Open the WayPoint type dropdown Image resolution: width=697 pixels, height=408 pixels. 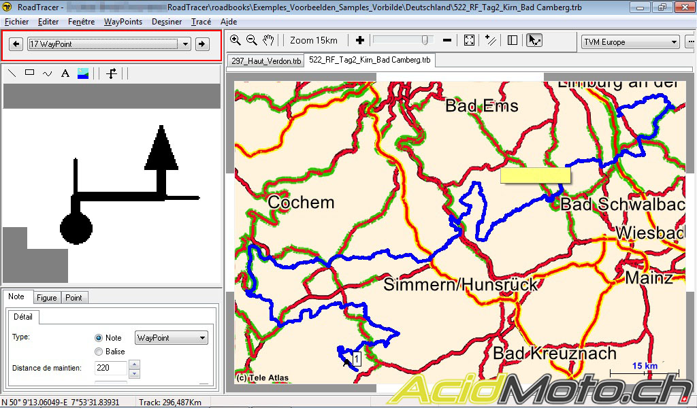[x=171, y=338]
